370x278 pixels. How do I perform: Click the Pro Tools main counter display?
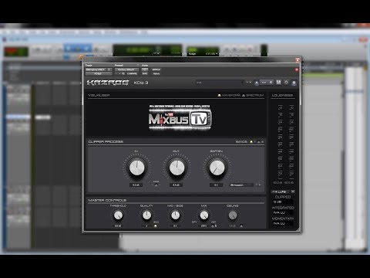(x=147, y=50)
